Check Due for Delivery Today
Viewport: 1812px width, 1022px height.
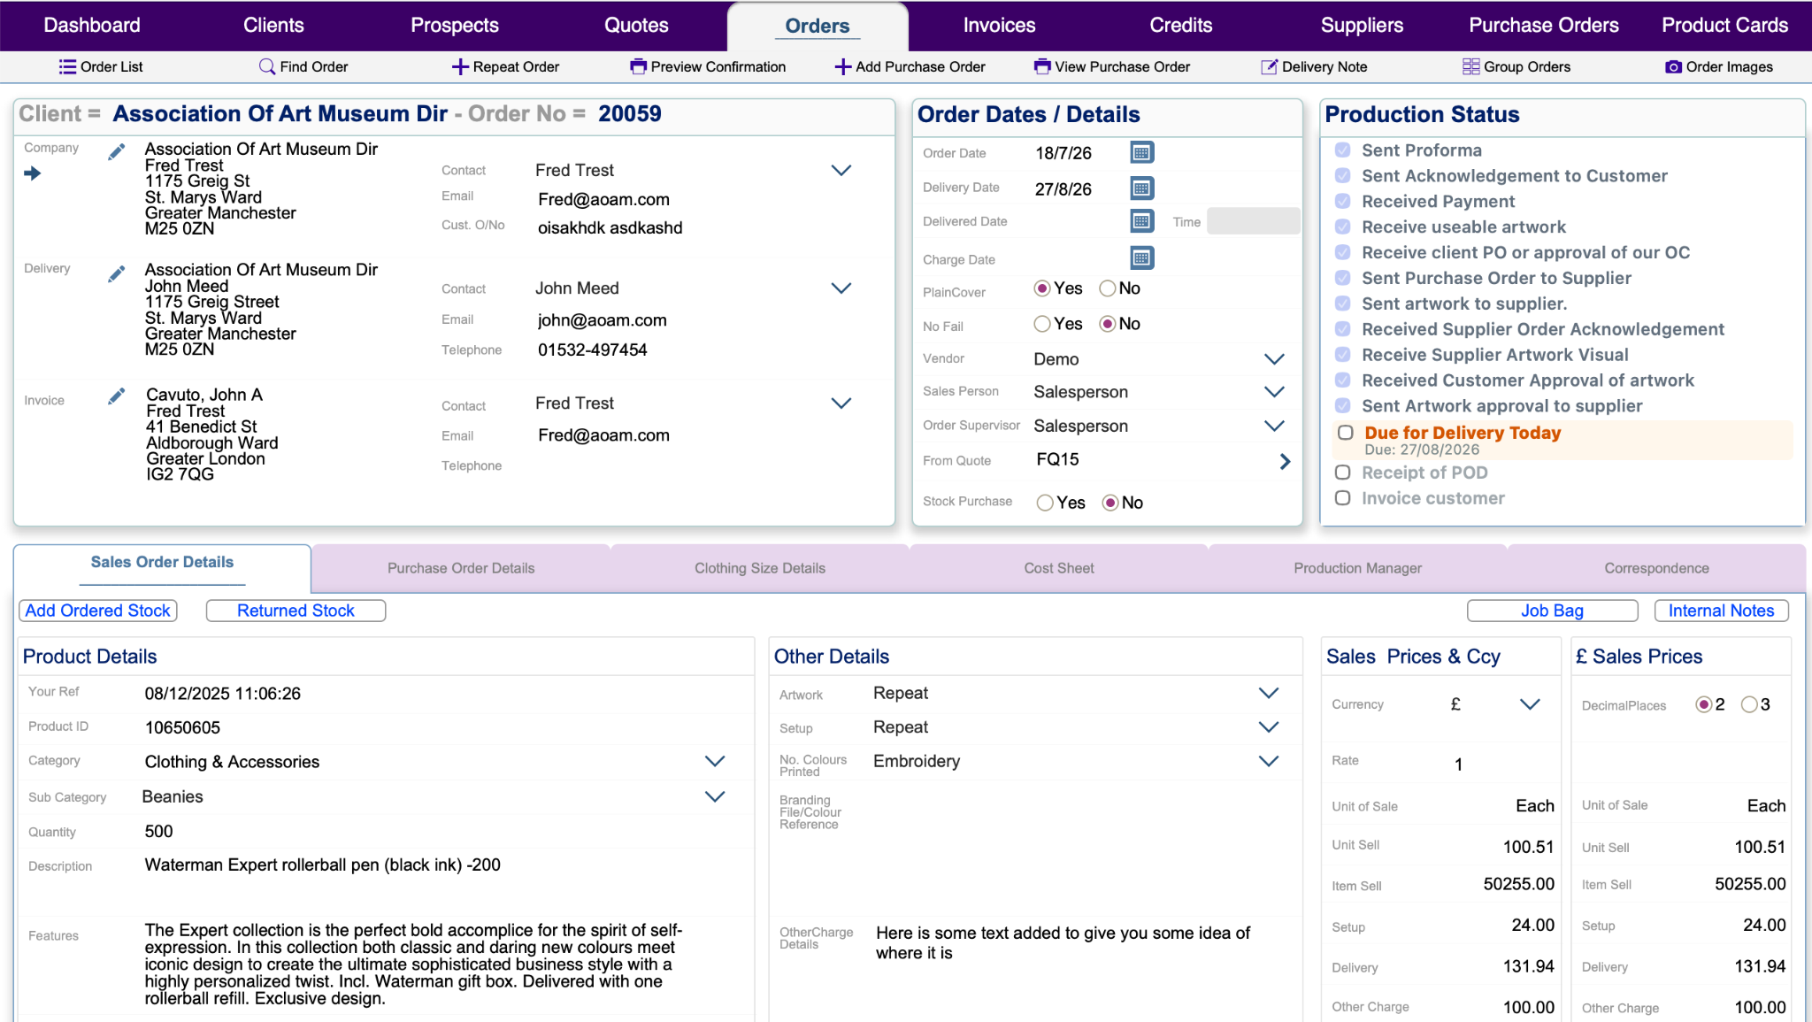pos(1345,433)
